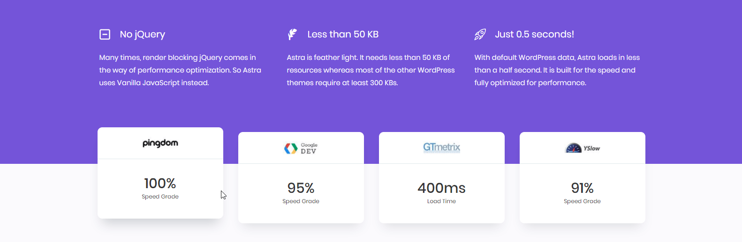Click the GTmetrix logo
The image size is (742, 242).
pos(441,147)
